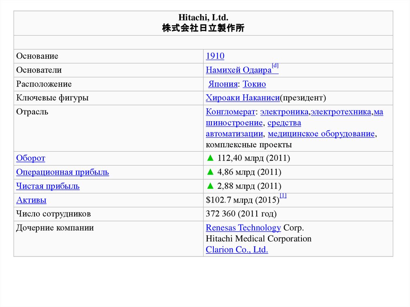Open the Конгломерат link

pyautogui.click(x=230, y=112)
